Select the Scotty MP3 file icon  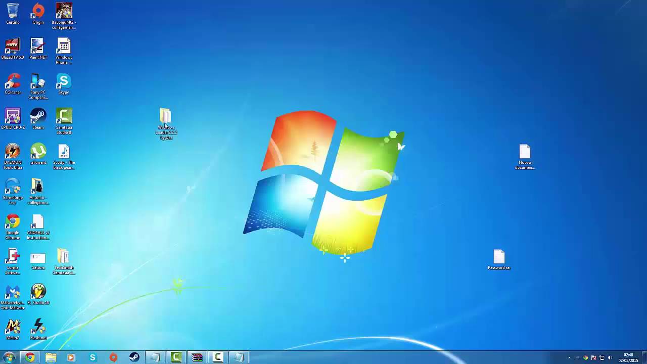tap(64, 157)
